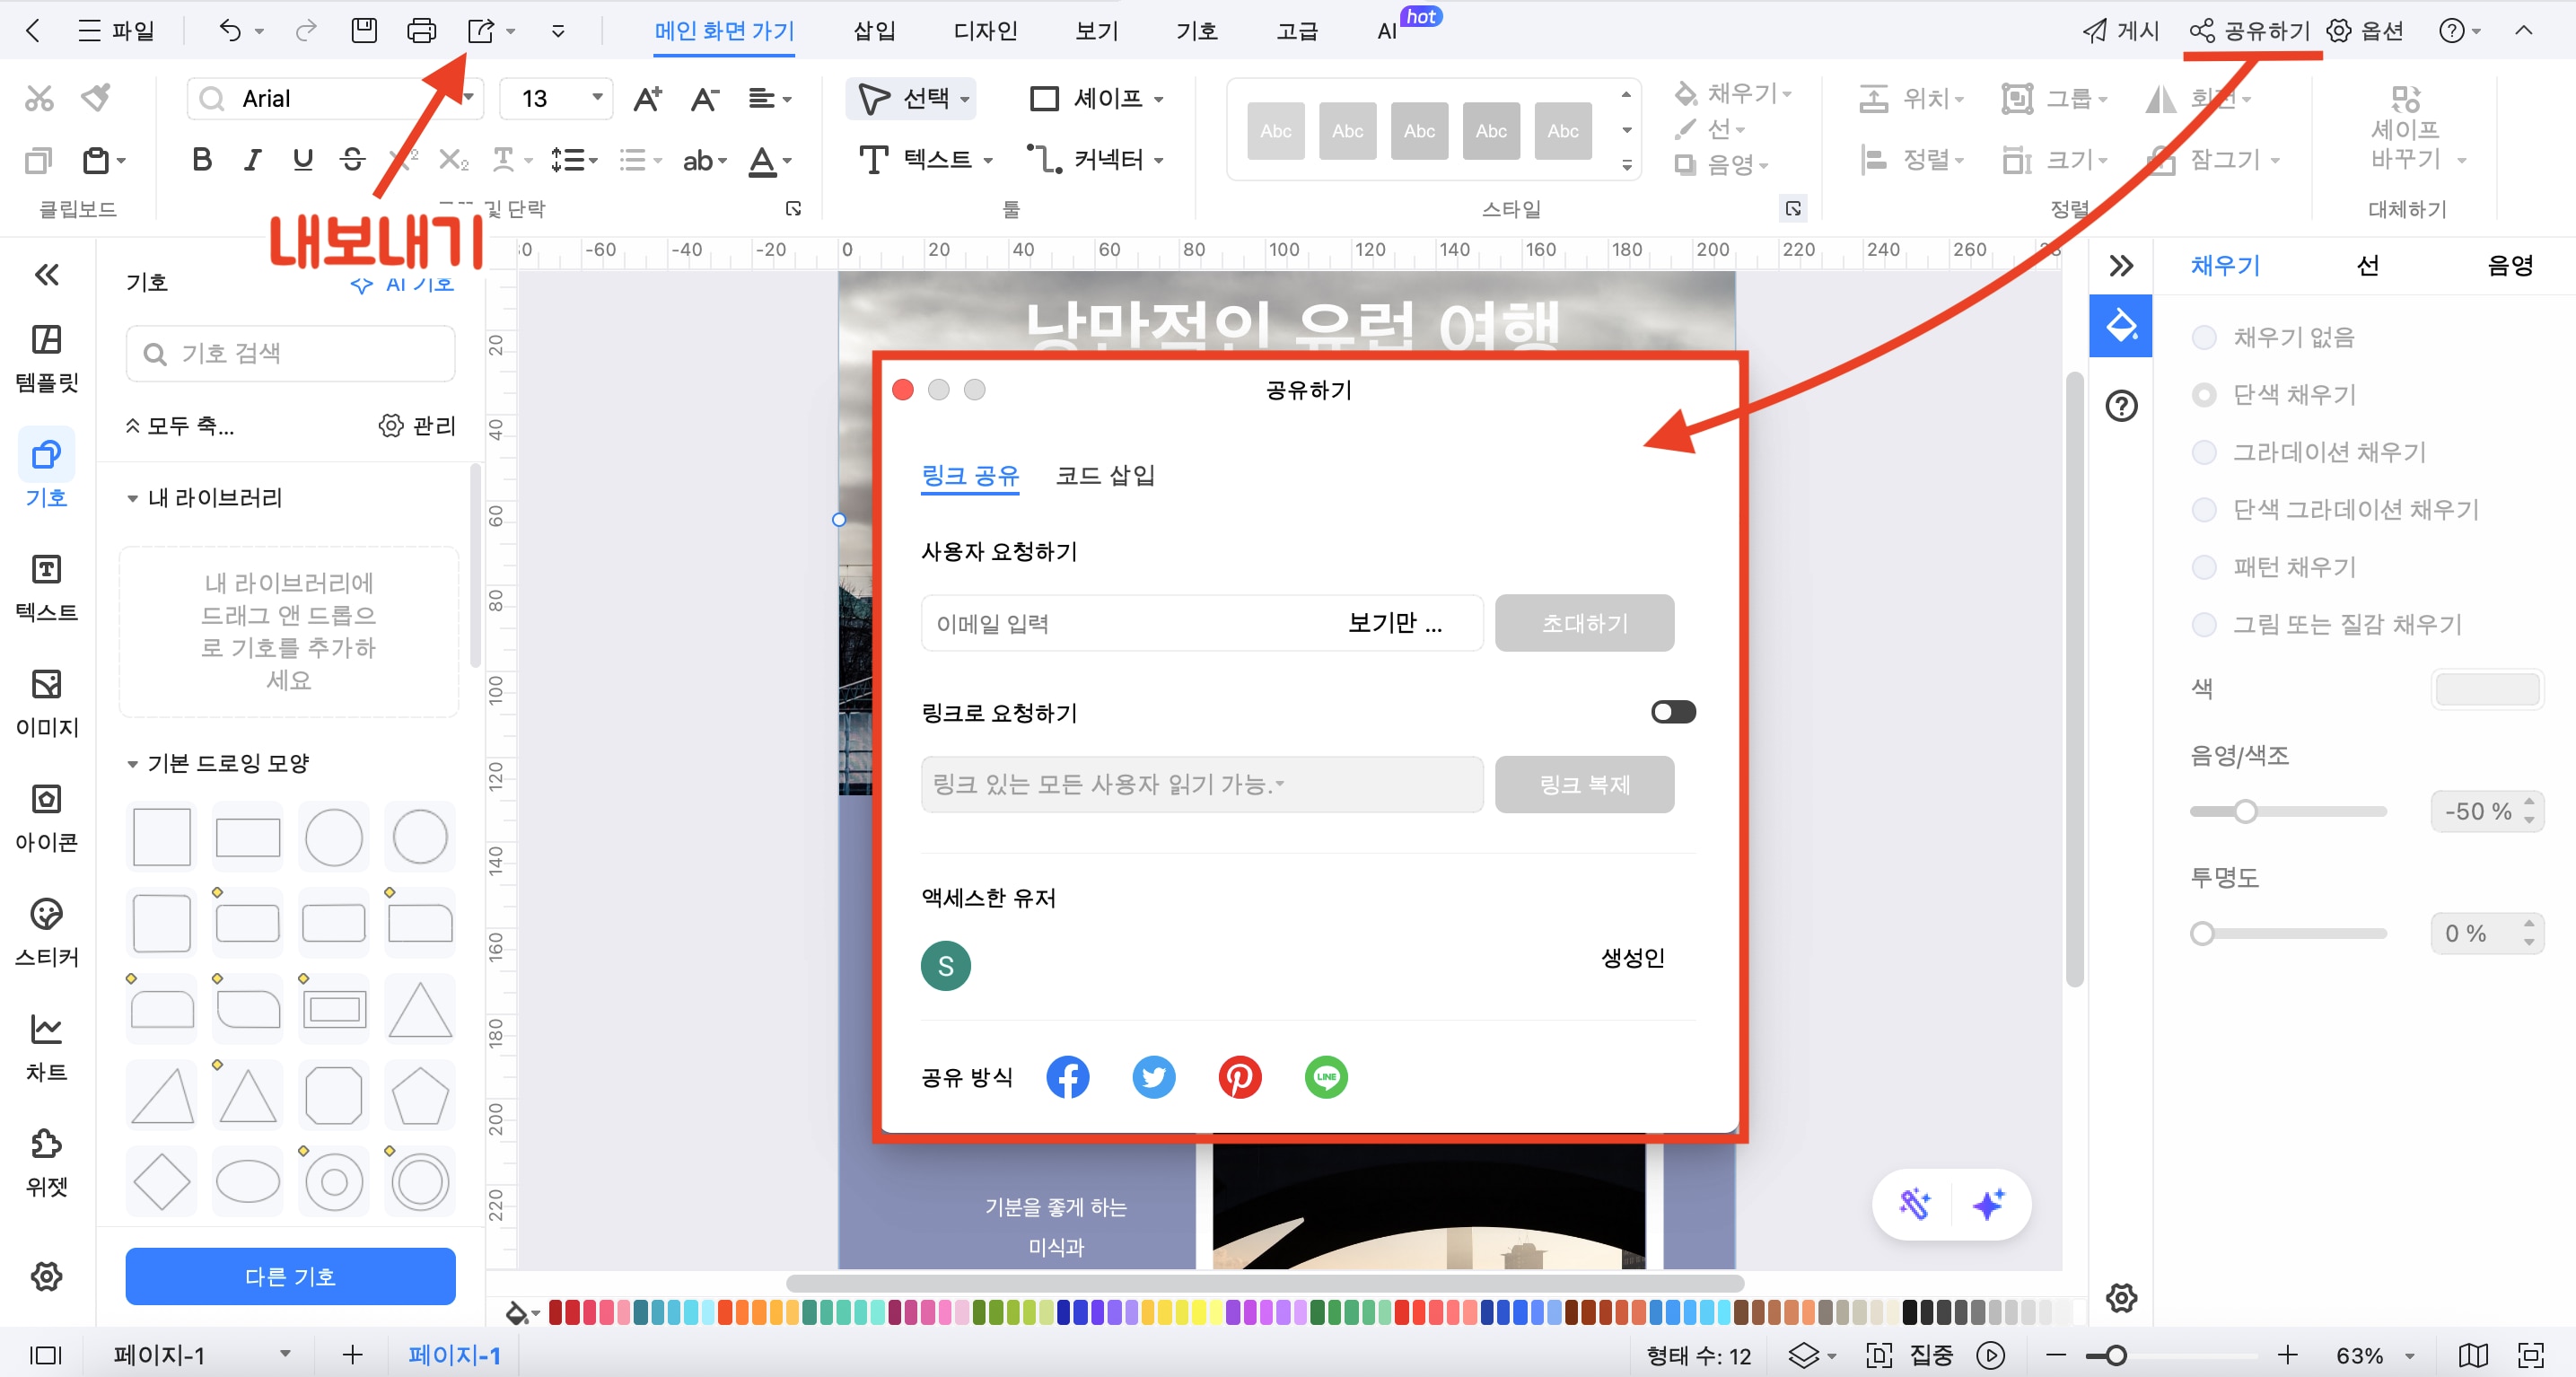Open the 스티커 panel in left sidebar
Screen dimensions: 2576x1377
click(x=46, y=930)
